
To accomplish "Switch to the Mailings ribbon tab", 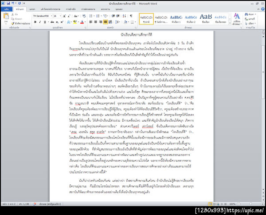I will pos(88,9).
